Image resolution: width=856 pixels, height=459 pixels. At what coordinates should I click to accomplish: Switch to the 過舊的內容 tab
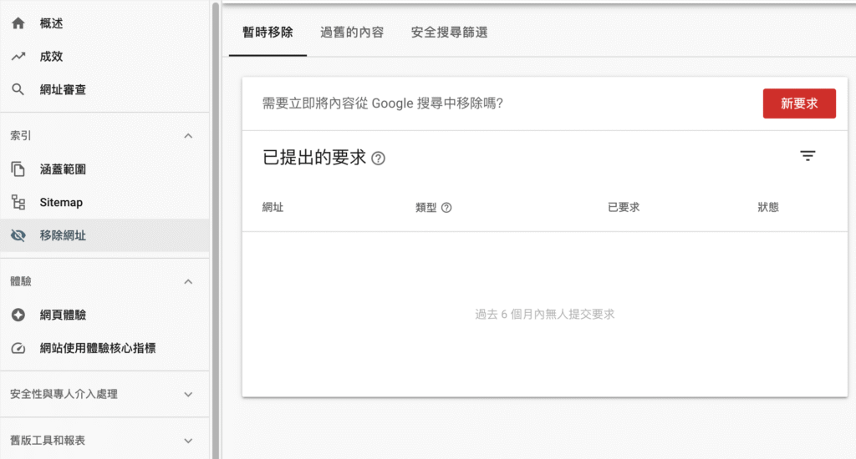[352, 33]
